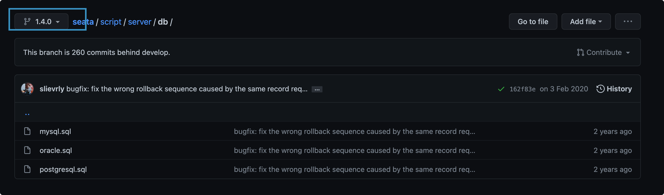Open the oracle.sql file
This screenshot has height=195, width=664.
coord(56,150)
